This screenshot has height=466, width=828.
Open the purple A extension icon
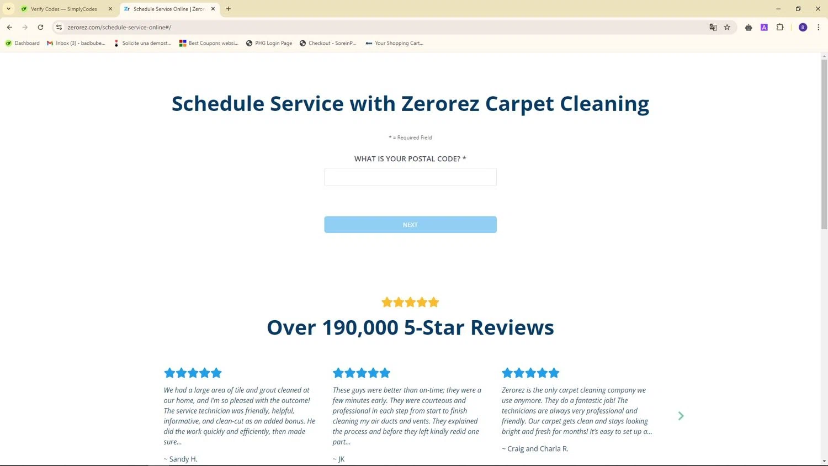point(764,27)
